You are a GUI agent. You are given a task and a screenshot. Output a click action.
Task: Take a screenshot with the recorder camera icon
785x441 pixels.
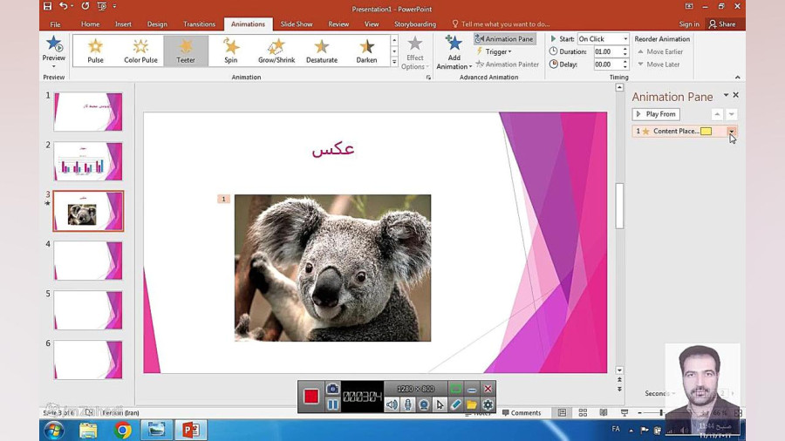click(x=332, y=389)
